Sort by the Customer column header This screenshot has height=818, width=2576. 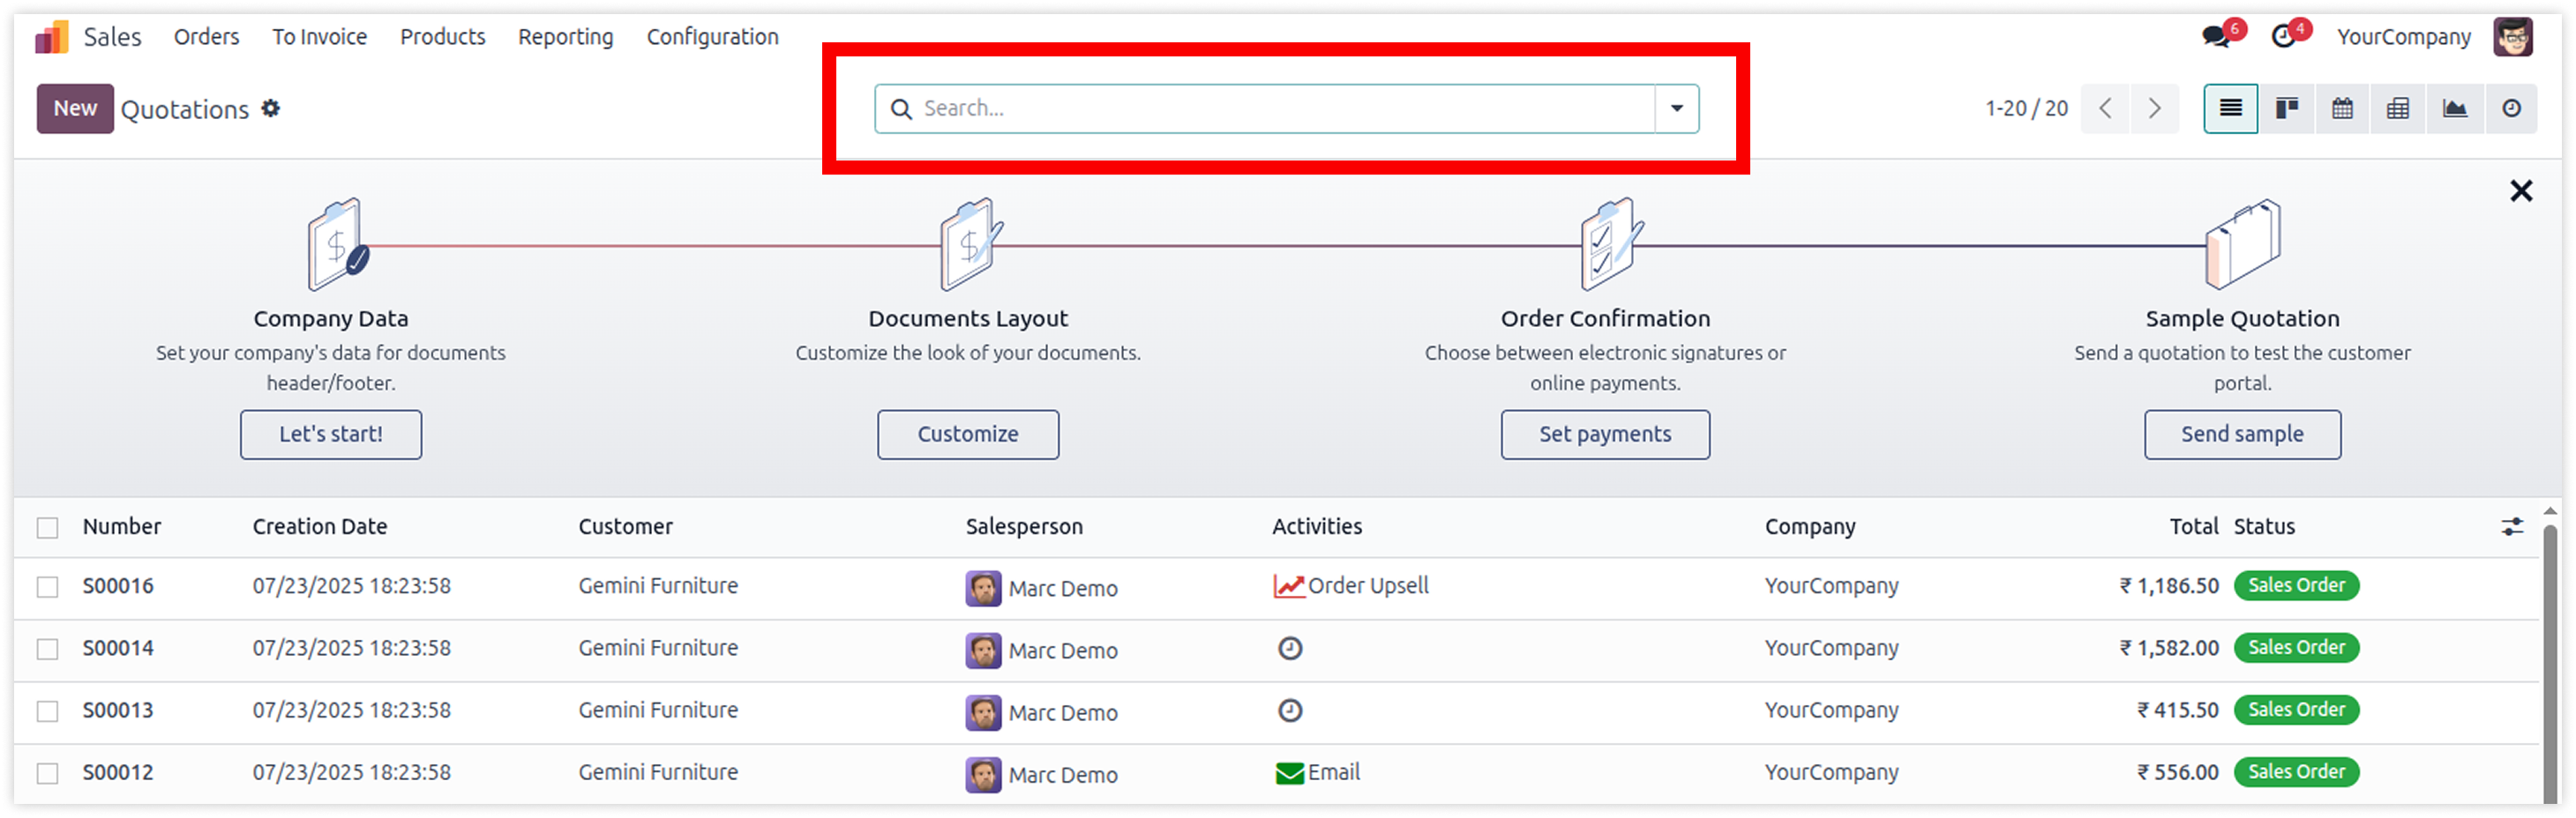(625, 527)
